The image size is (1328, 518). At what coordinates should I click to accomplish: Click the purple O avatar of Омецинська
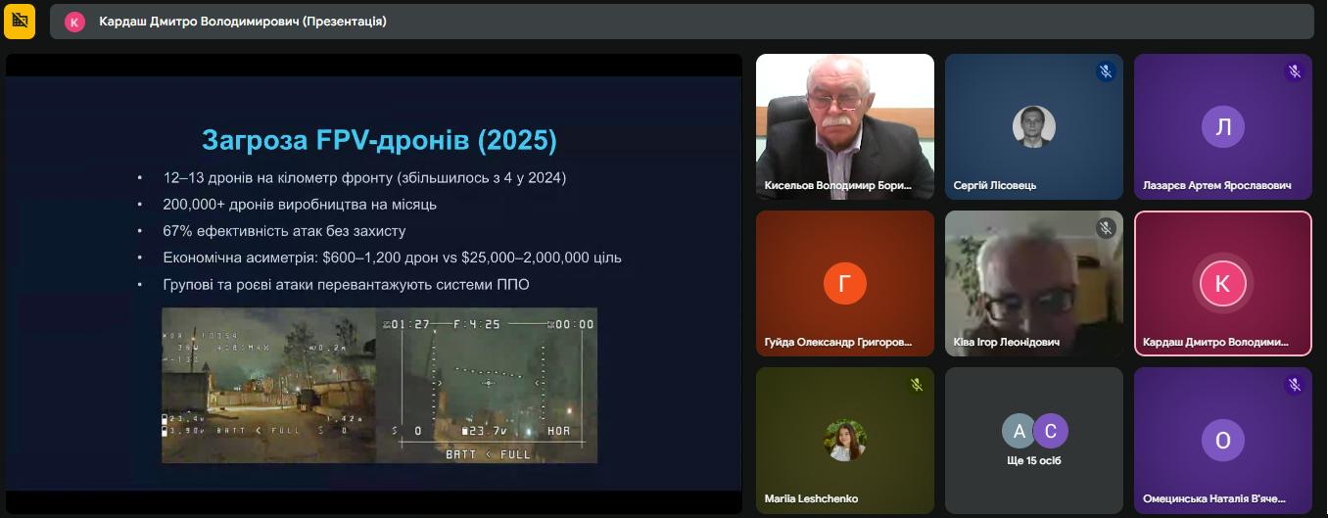coord(1222,441)
